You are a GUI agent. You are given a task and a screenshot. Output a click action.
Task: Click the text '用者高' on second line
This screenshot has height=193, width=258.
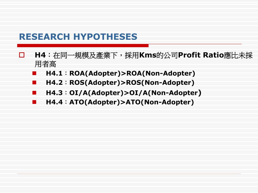45,64
